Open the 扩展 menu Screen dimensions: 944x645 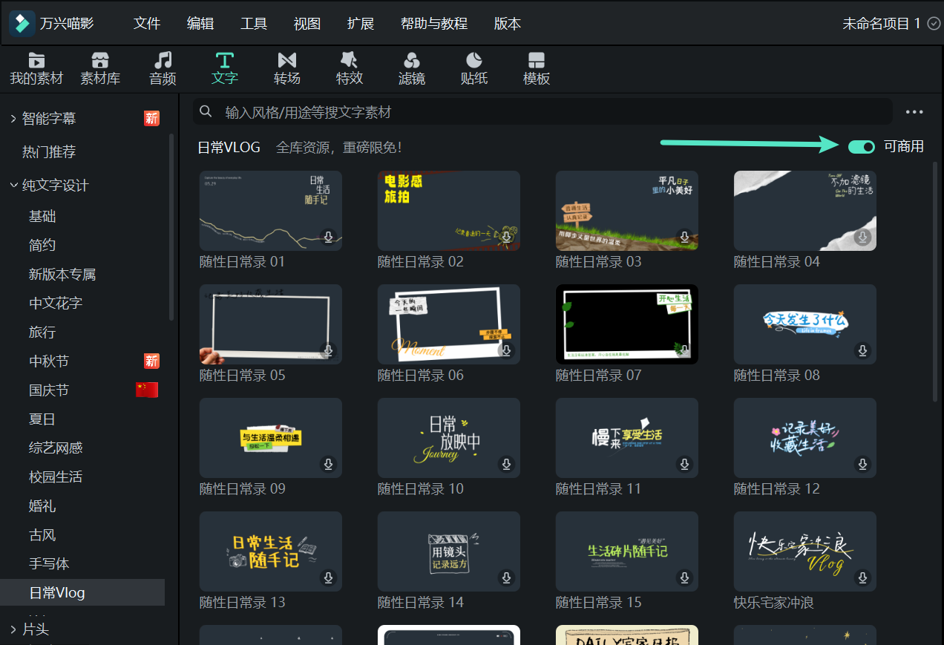point(361,24)
